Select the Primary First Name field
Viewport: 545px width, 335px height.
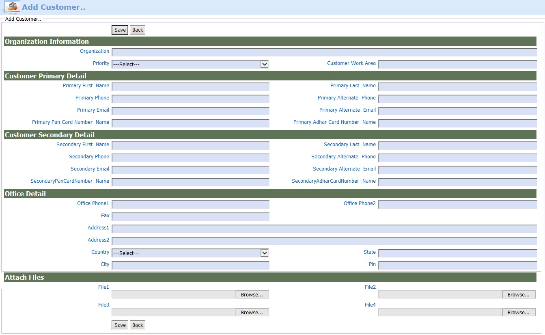click(x=190, y=86)
